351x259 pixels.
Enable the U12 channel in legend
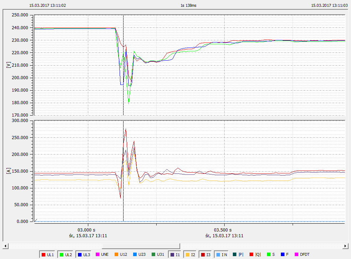pos(121,254)
